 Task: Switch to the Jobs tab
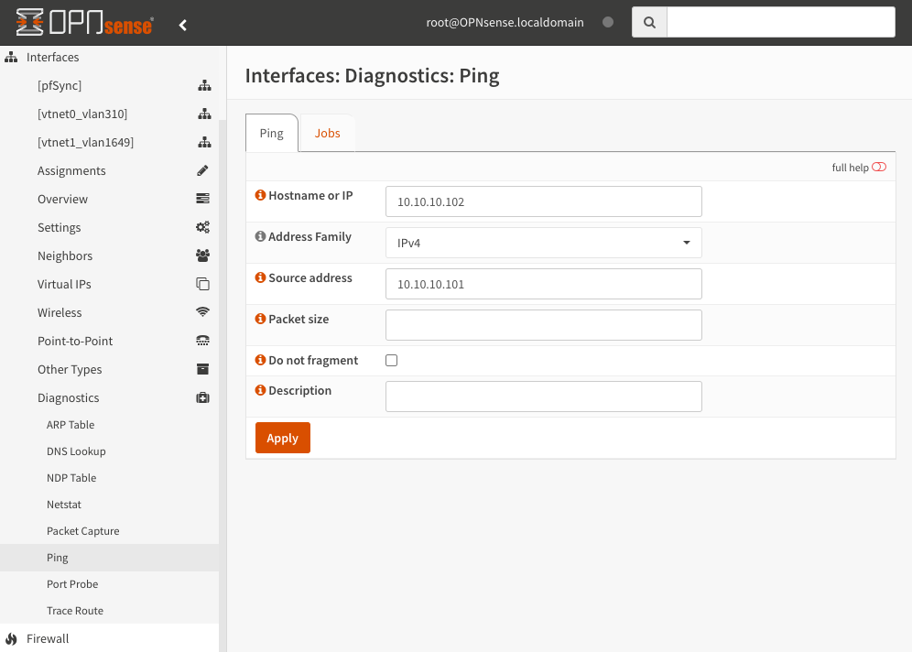point(327,133)
